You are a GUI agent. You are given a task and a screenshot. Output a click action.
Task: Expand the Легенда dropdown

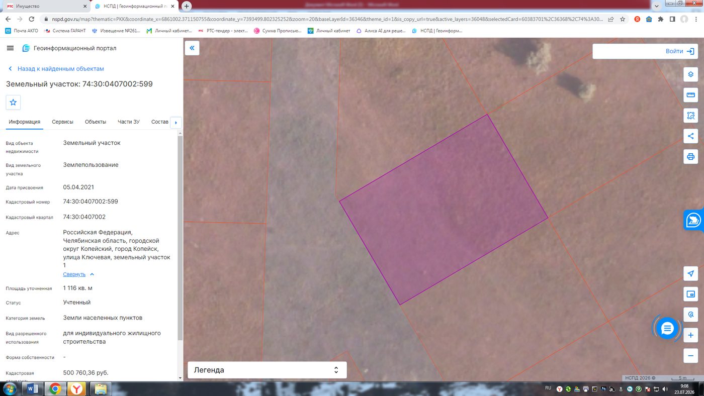267,370
